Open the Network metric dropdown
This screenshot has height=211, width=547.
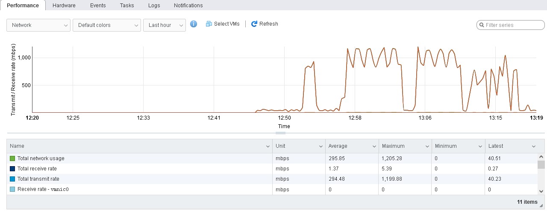coord(38,25)
